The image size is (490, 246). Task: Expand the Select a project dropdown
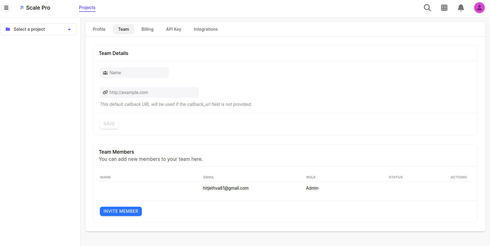coord(38,29)
